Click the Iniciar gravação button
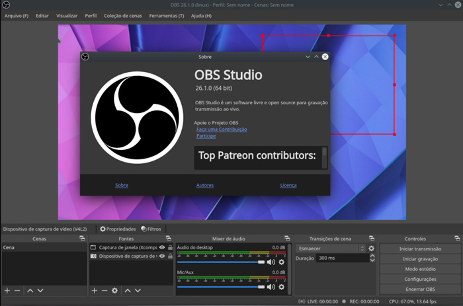Image resolution: width=463 pixels, height=306 pixels. pyautogui.click(x=420, y=259)
